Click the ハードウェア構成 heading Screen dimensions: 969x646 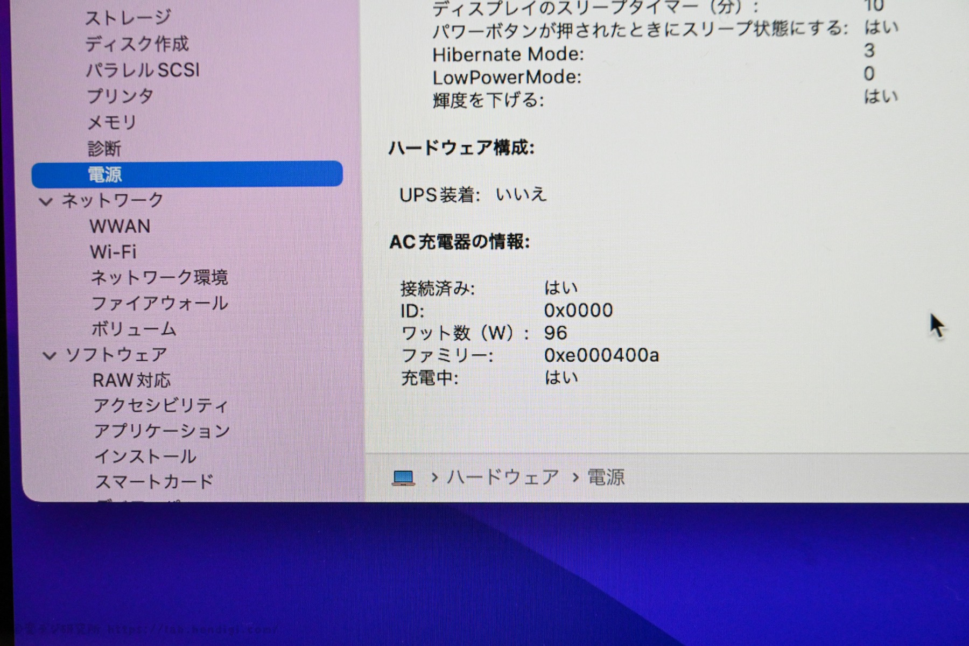461,148
